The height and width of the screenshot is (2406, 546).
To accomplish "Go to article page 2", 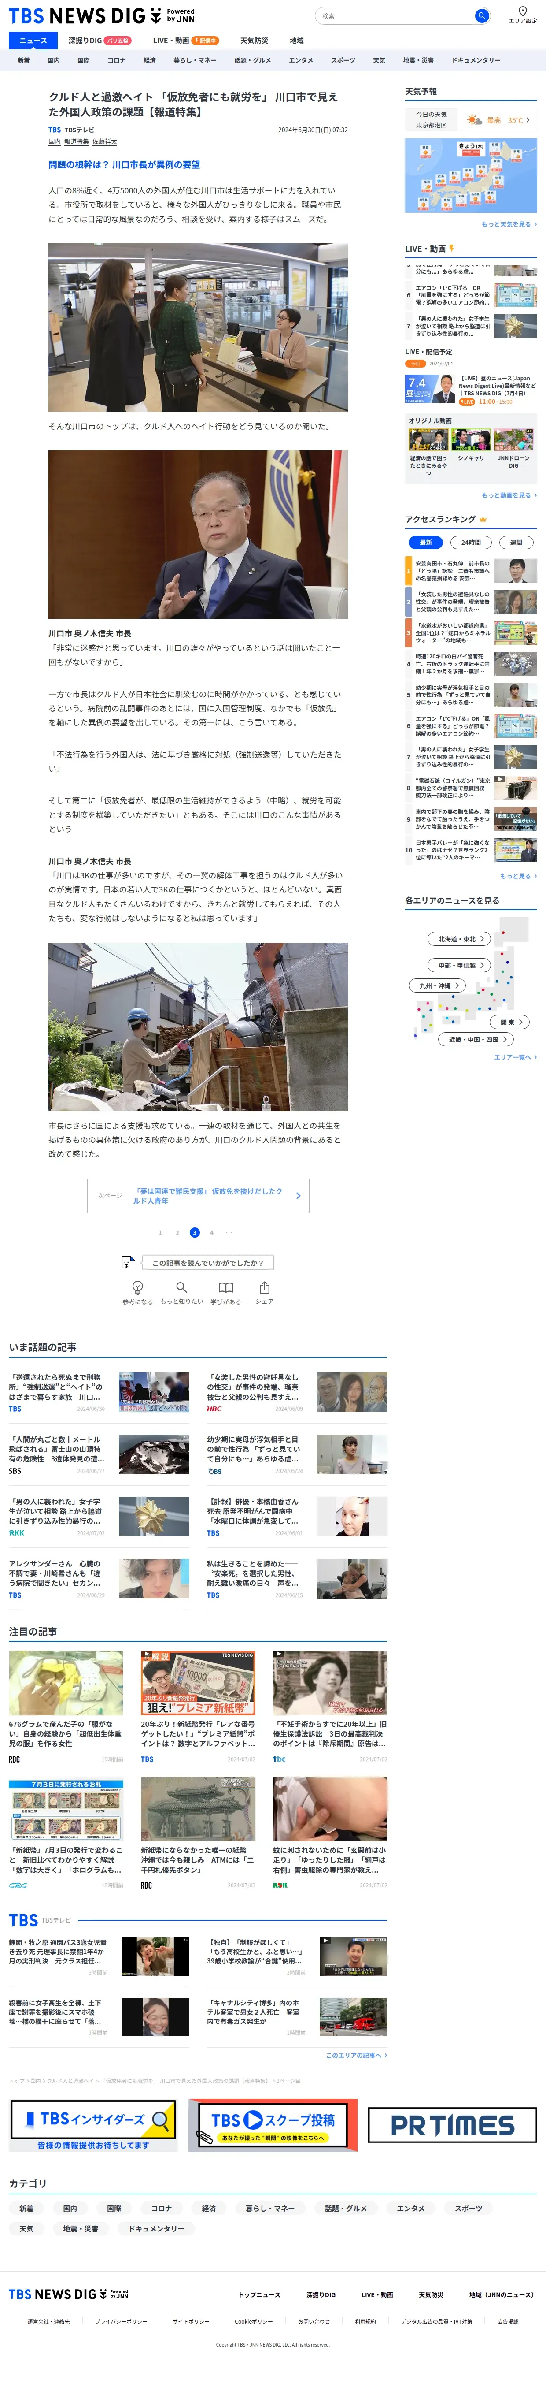I will (177, 1233).
